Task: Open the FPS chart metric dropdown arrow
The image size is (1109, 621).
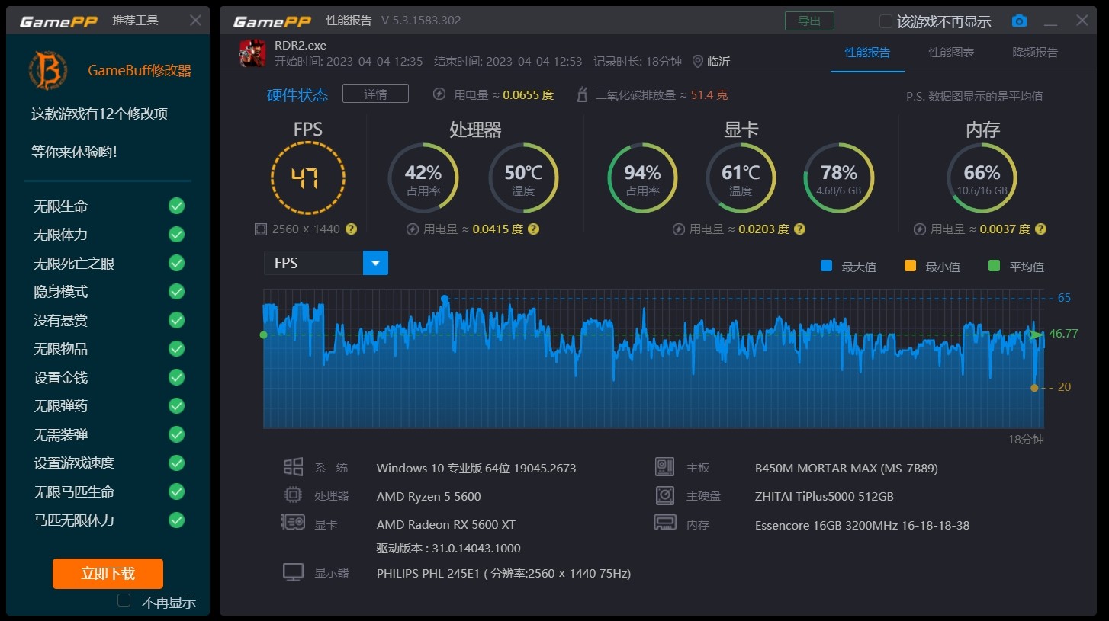Action: [x=375, y=263]
